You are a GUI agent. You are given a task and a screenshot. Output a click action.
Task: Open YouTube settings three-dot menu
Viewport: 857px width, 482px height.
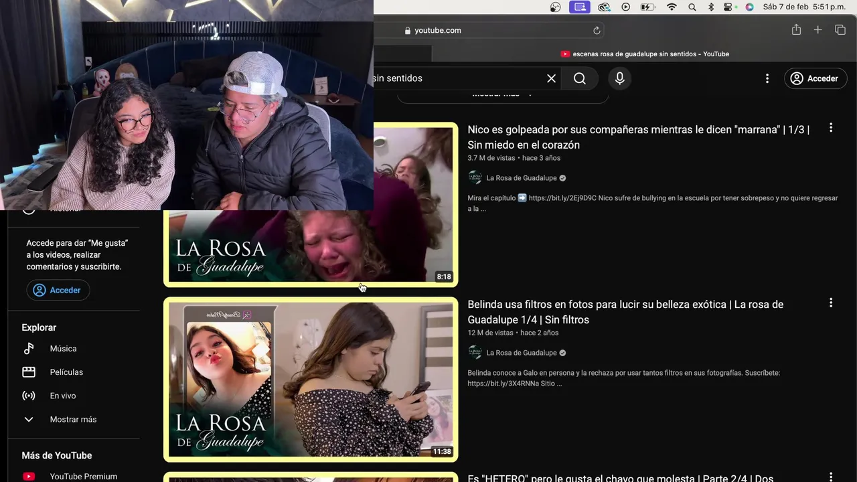(767, 78)
